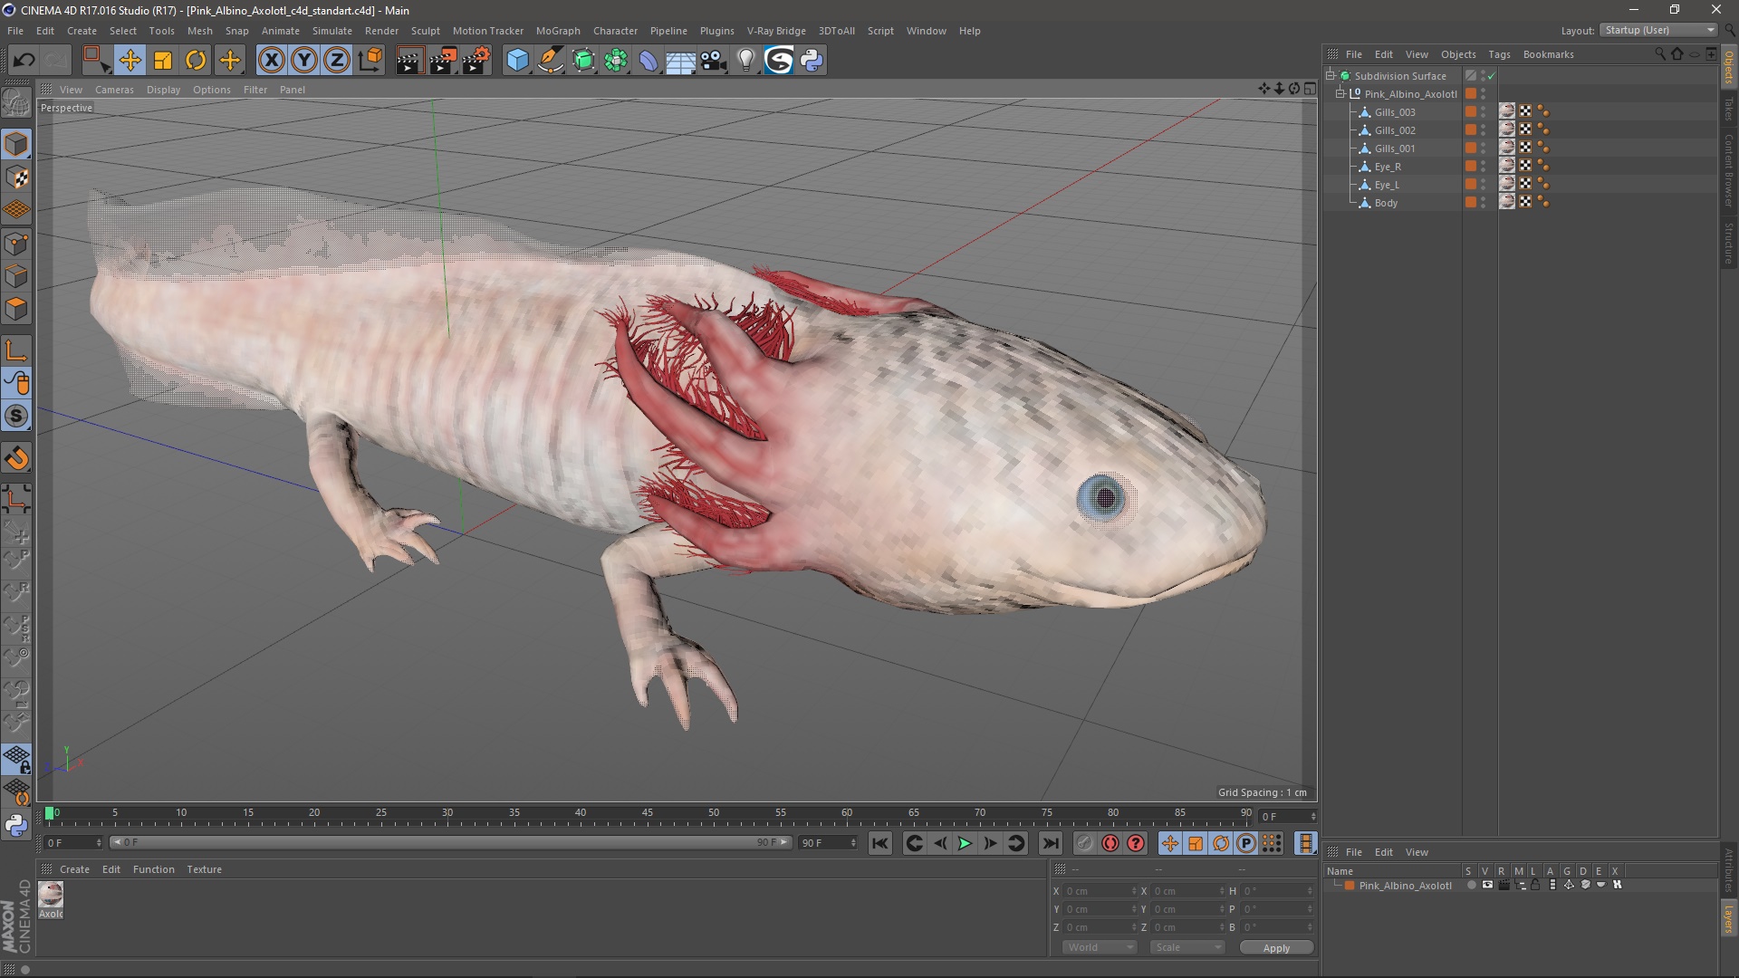Click the Body layer color swatch

pos(1471,202)
